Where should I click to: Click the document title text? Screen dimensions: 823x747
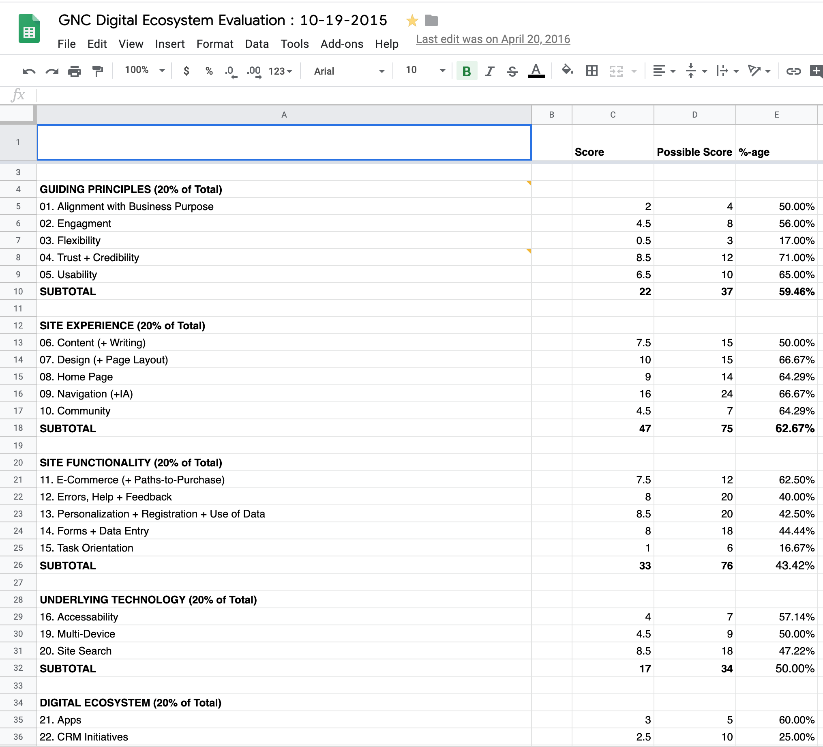[x=223, y=20]
